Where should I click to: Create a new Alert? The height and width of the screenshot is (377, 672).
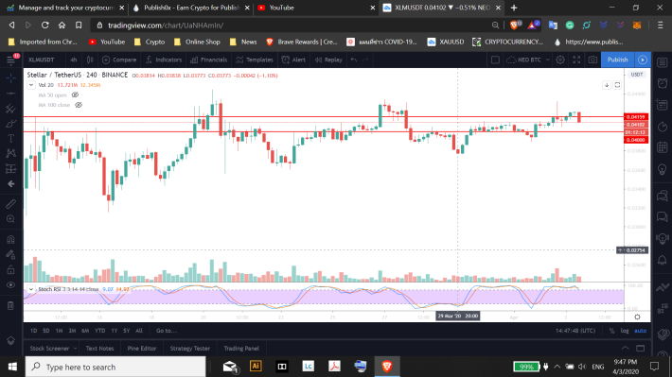[x=293, y=60]
